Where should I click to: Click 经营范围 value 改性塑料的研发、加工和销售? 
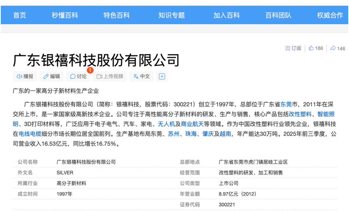251,172
